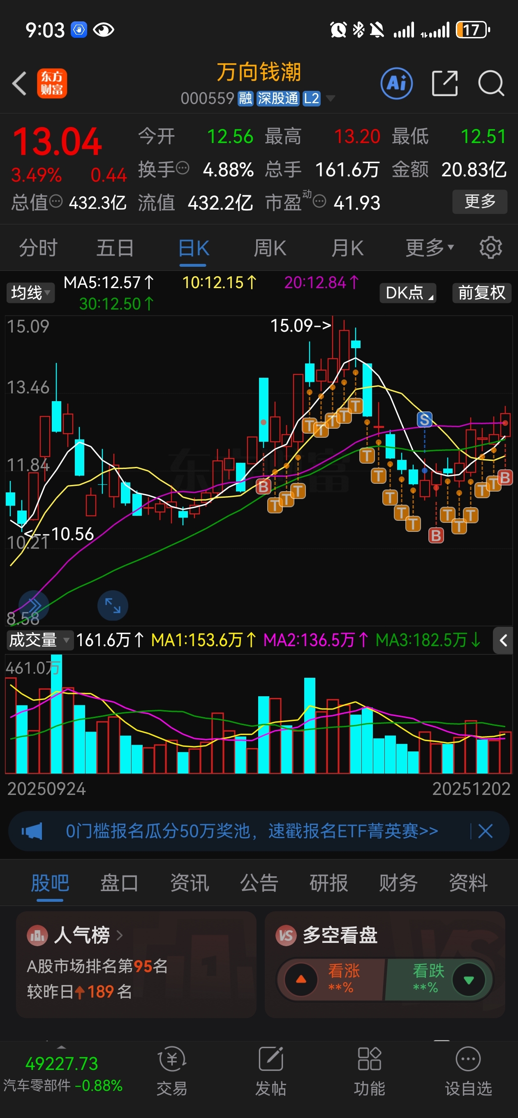Share the stock page via share icon
The image size is (518, 1118).
tap(445, 83)
